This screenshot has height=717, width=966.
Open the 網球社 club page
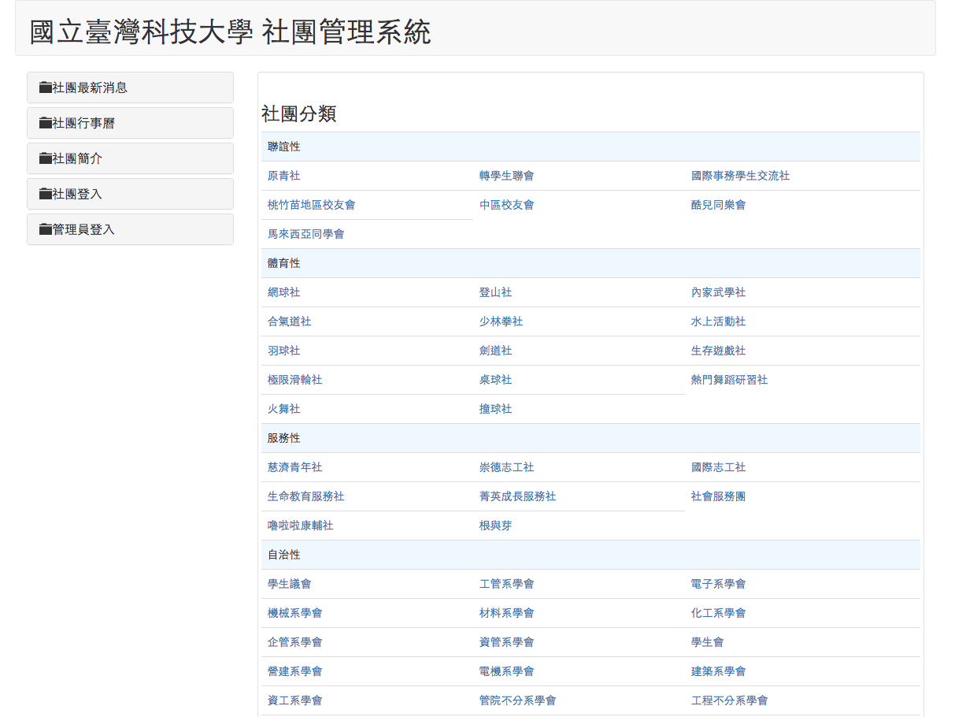coord(283,292)
